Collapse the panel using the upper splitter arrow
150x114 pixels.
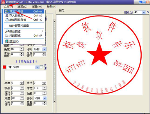pyautogui.click(x=55, y=21)
